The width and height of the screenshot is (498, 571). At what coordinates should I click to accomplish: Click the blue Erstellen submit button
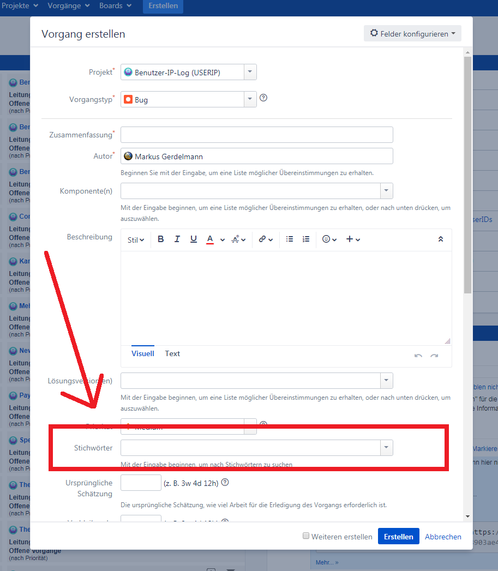398,536
